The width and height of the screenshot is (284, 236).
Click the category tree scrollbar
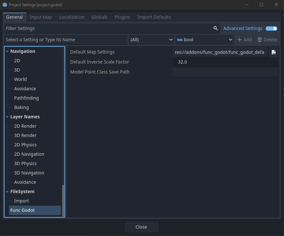(63, 201)
